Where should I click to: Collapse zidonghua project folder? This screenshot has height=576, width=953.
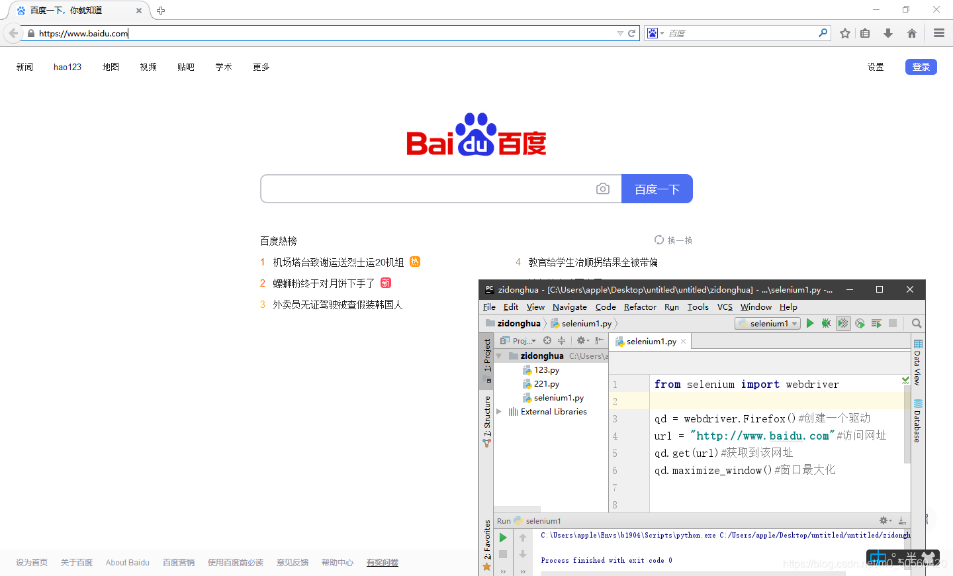tap(499, 356)
